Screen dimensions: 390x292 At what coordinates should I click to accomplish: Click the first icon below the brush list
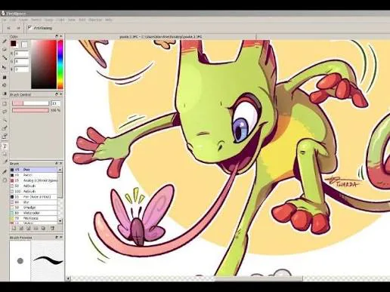(x=14, y=229)
